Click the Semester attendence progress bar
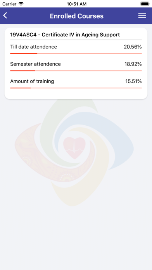The image size is (152, 270). [x=76, y=71]
